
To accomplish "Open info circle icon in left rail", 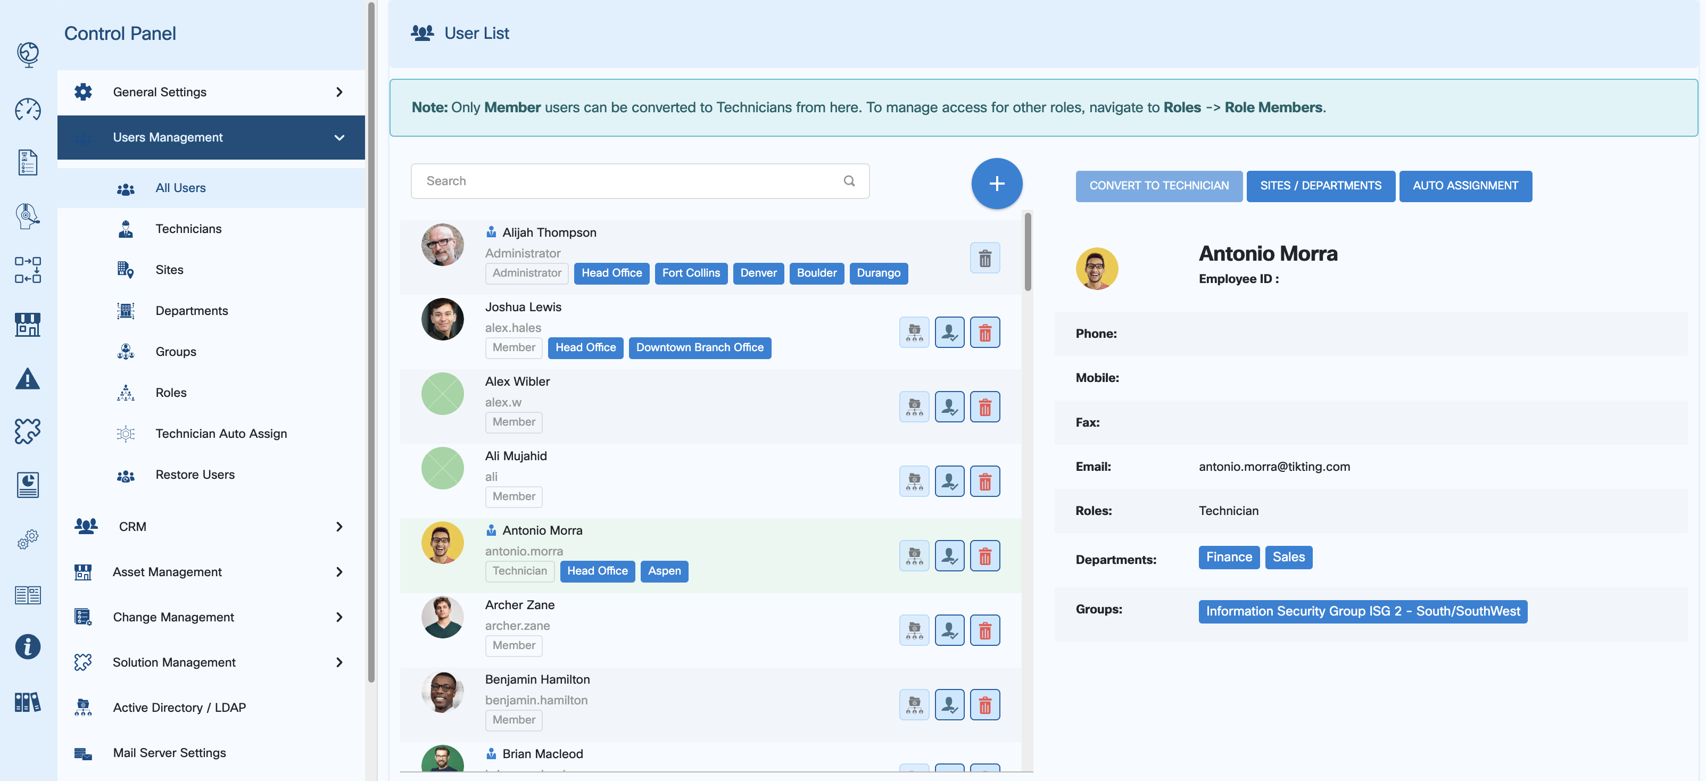I will pos(28,646).
